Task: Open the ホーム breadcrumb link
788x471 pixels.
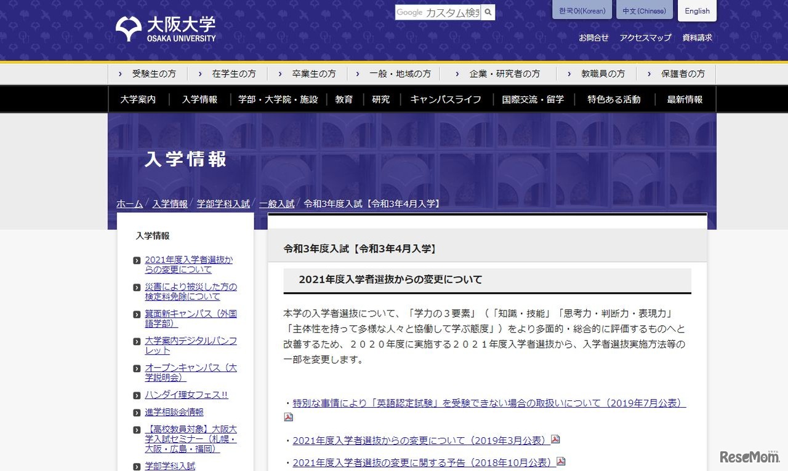Action: click(x=129, y=203)
